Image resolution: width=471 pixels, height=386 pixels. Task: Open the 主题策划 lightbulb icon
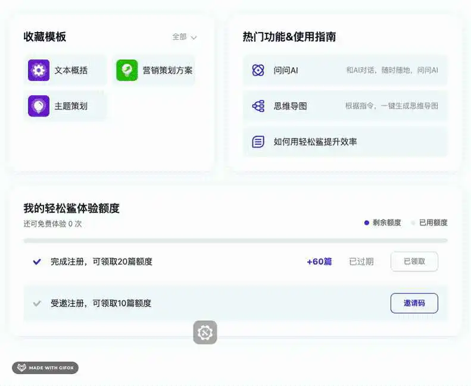pos(39,106)
